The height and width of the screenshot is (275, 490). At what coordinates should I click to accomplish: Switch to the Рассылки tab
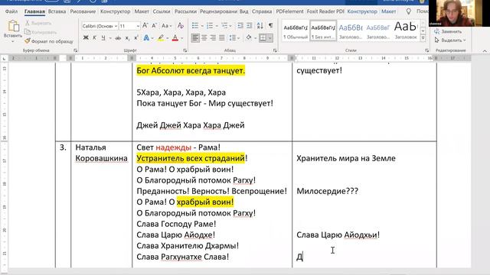click(185, 11)
